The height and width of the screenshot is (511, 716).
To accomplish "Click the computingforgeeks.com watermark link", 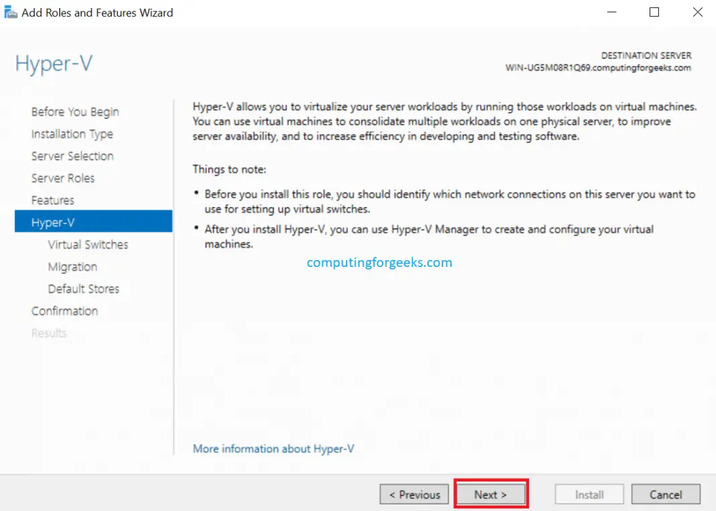I will point(379,262).
